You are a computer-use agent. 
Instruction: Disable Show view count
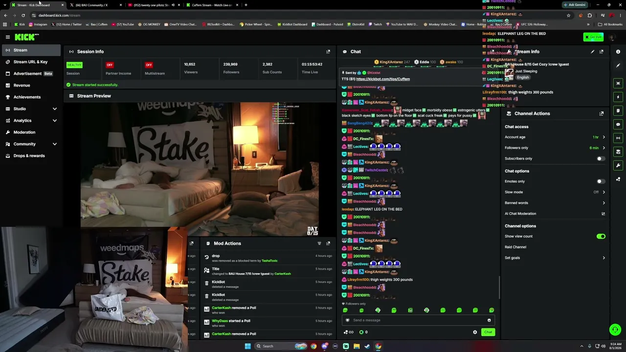(601, 236)
